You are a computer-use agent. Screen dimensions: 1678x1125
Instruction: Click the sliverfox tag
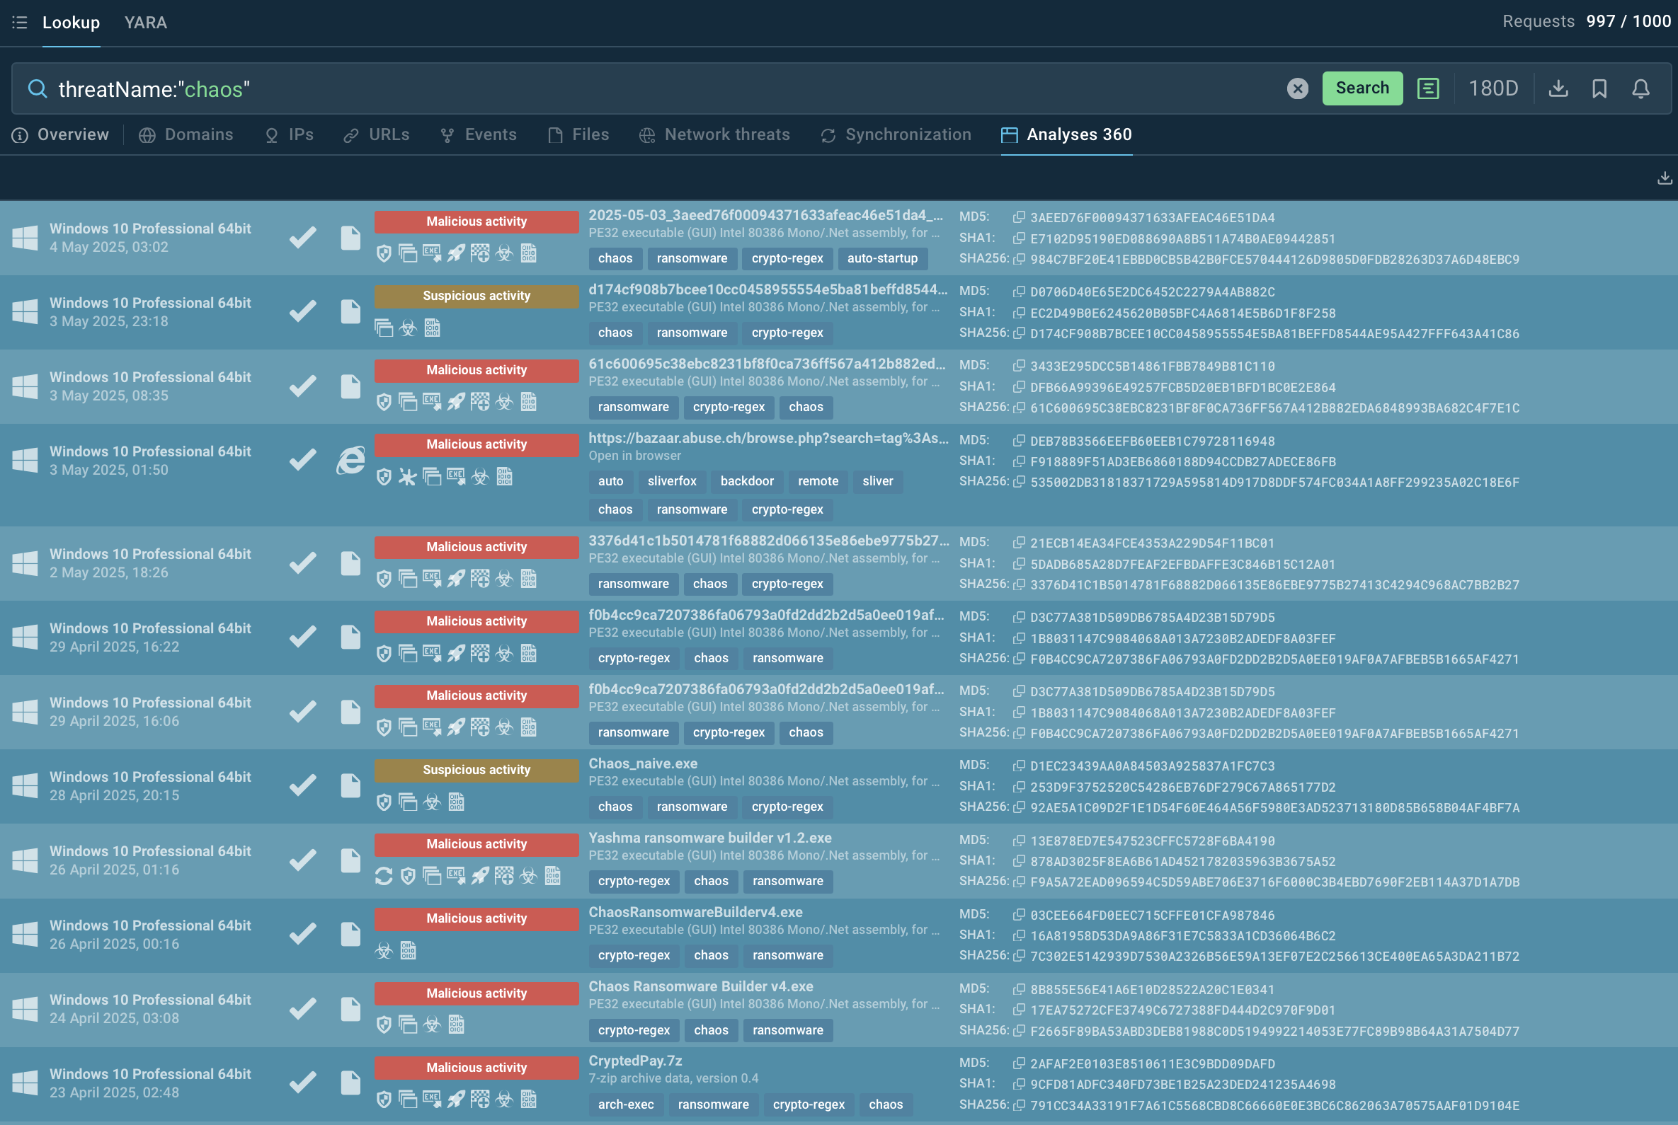coord(671,481)
